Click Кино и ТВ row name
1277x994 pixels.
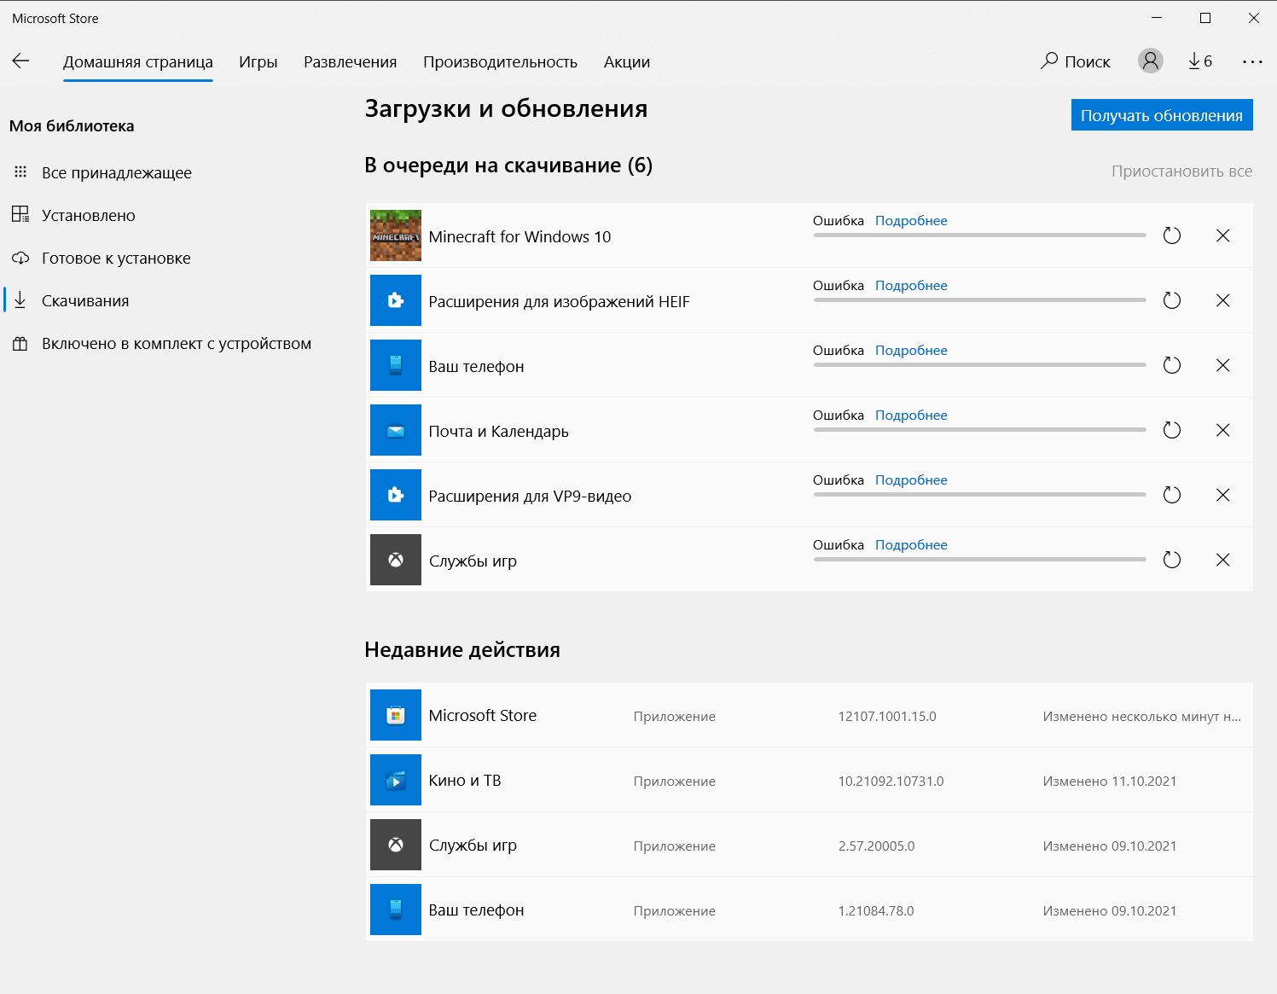click(x=465, y=780)
